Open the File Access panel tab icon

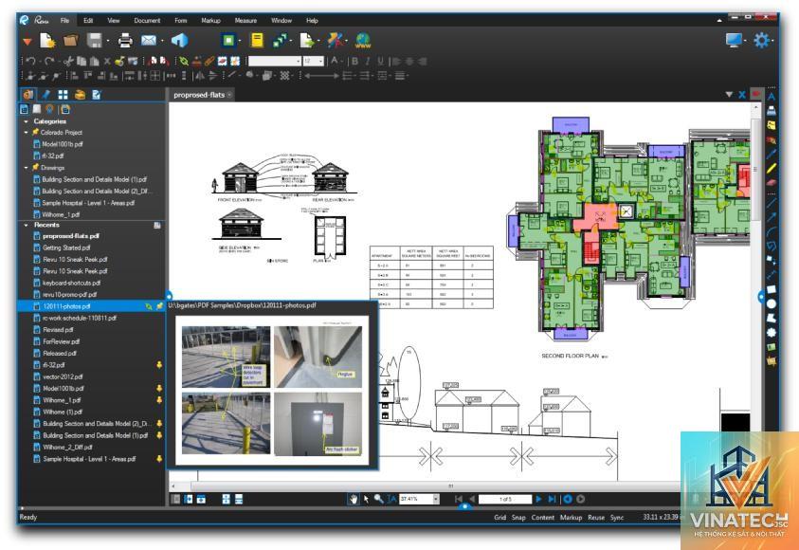click(x=28, y=94)
